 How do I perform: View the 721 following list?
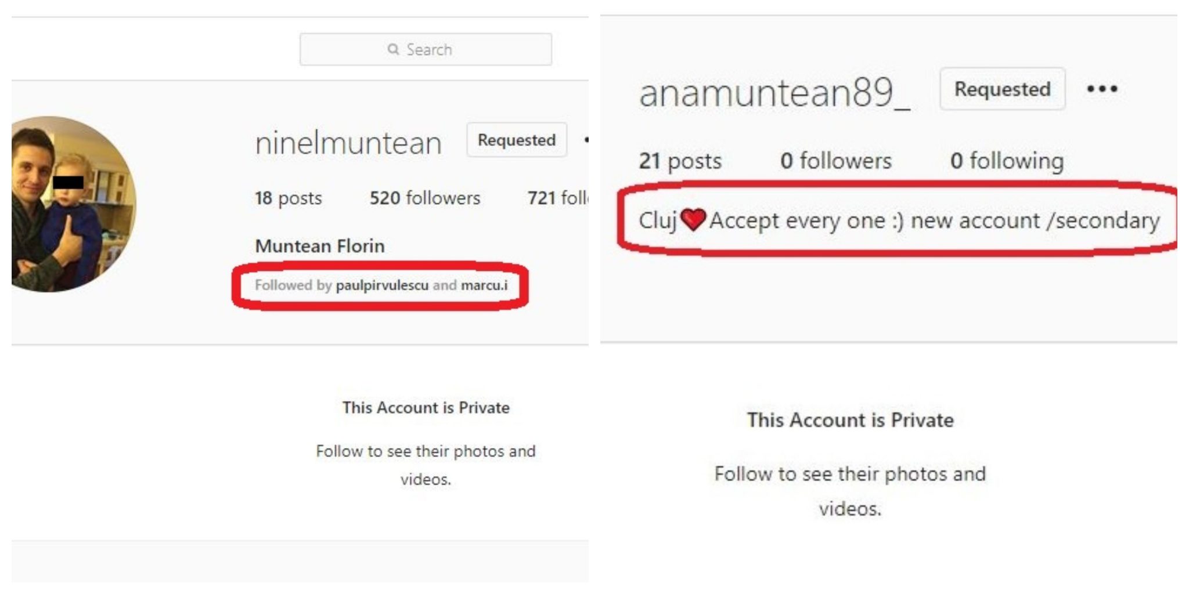click(557, 198)
